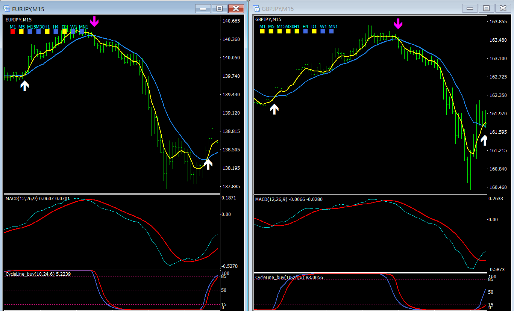Click the blue H4 square on EURJPY chart
The image size is (514, 311).
click(56, 32)
